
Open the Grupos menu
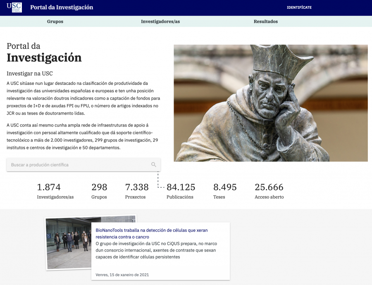pyautogui.click(x=55, y=22)
